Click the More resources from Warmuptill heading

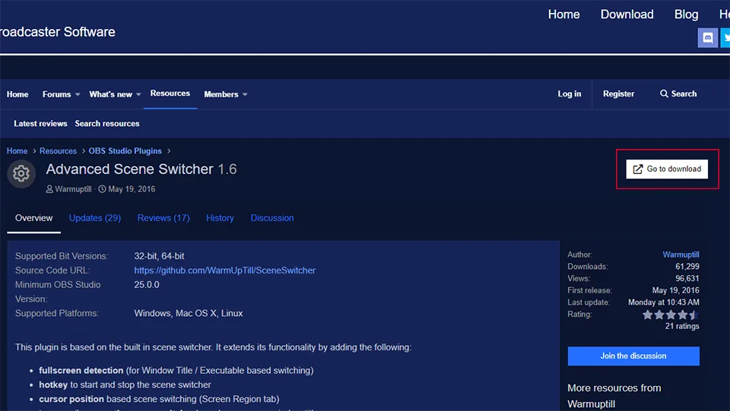(x=614, y=396)
